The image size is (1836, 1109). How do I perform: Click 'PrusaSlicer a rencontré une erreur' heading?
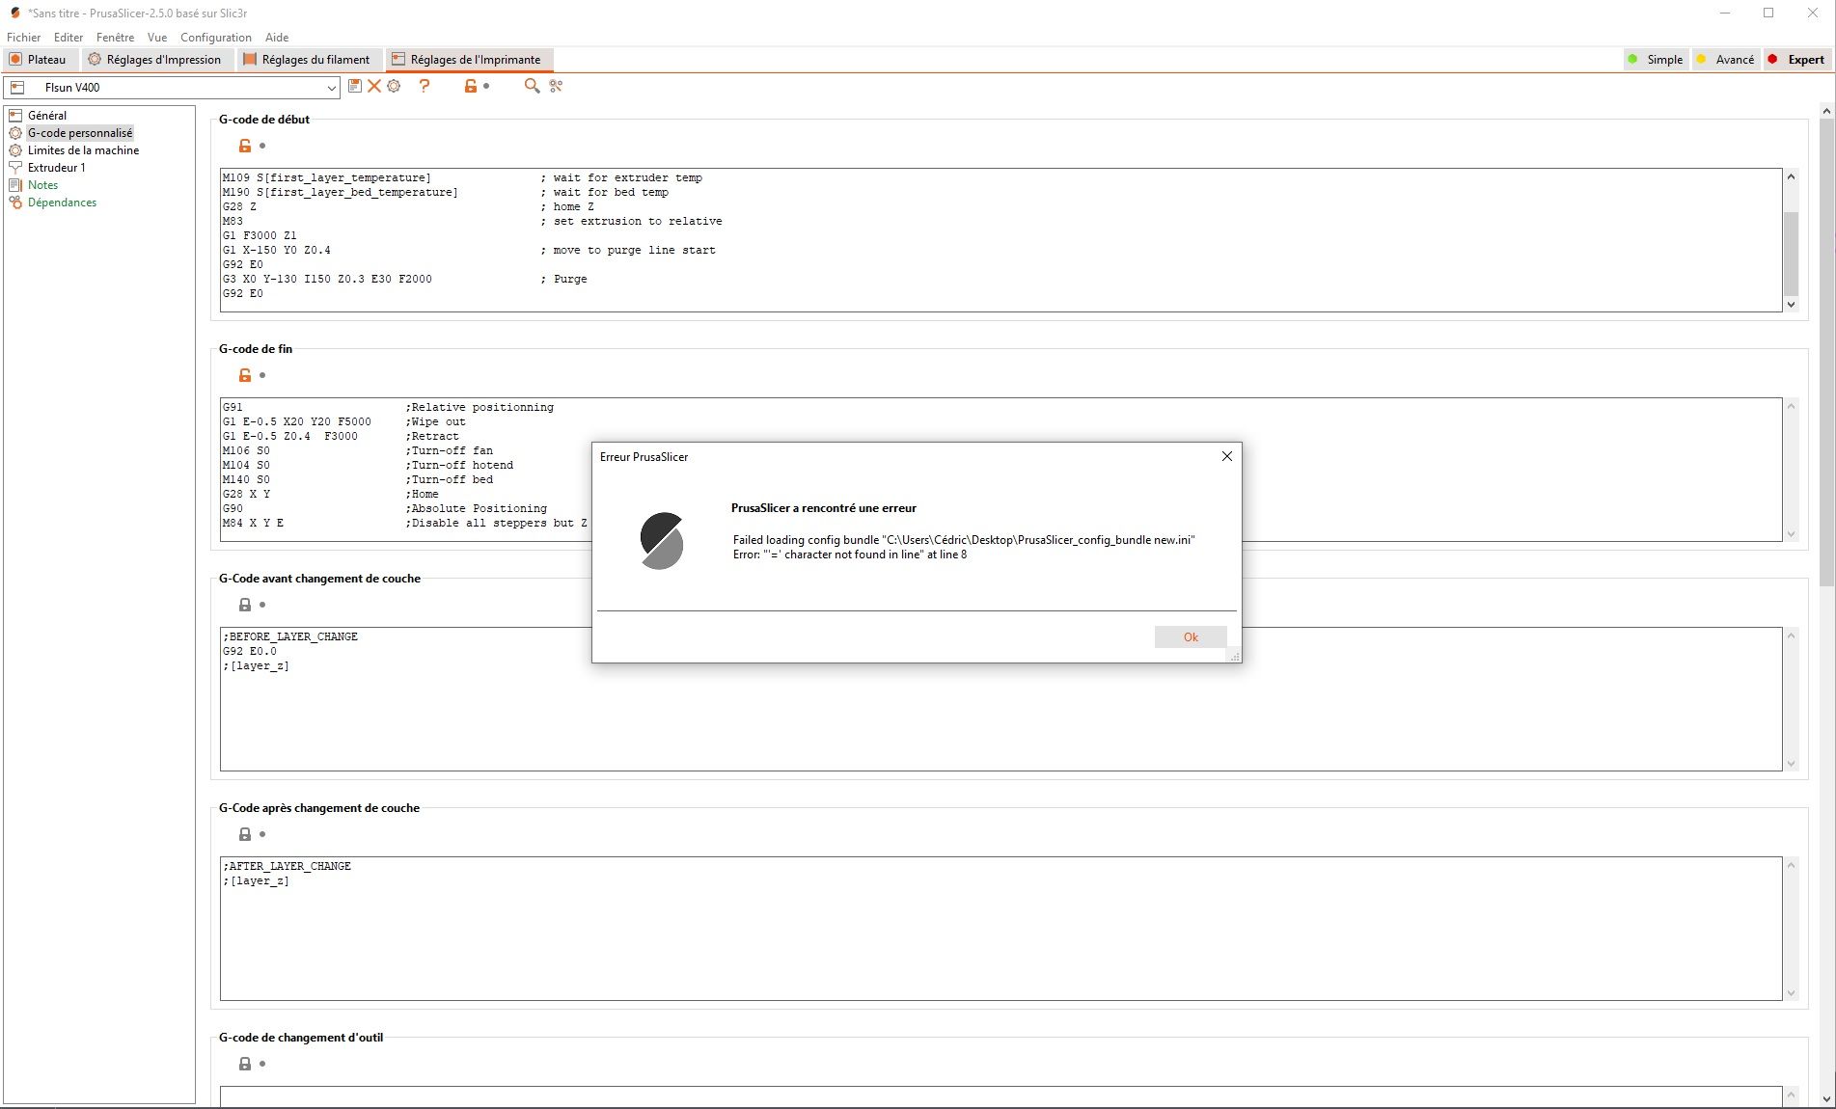pyautogui.click(x=824, y=508)
